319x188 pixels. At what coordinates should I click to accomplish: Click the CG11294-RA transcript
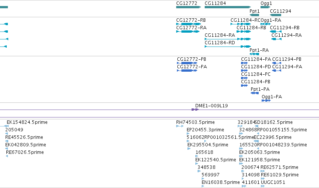277,39
